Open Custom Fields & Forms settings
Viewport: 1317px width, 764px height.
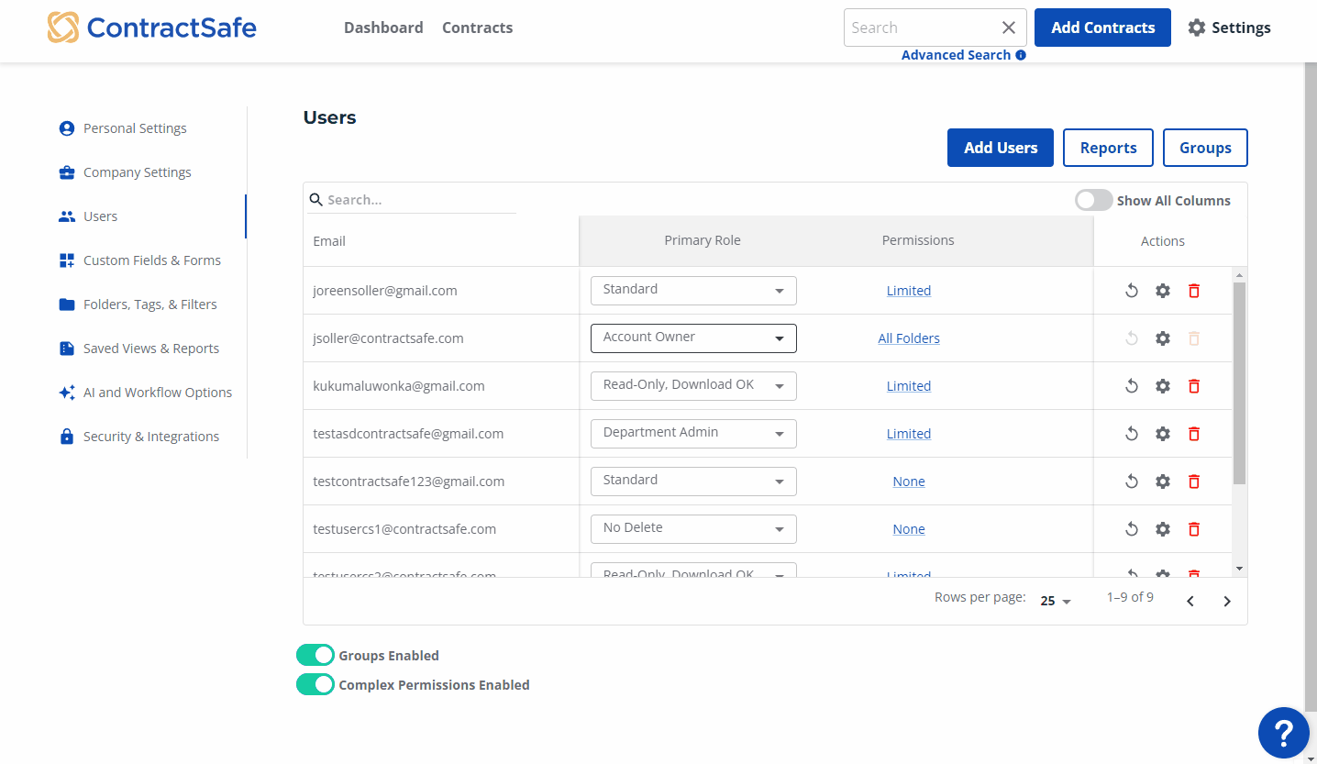tap(151, 260)
